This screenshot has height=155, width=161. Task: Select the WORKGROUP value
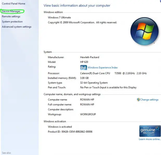[88, 114]
